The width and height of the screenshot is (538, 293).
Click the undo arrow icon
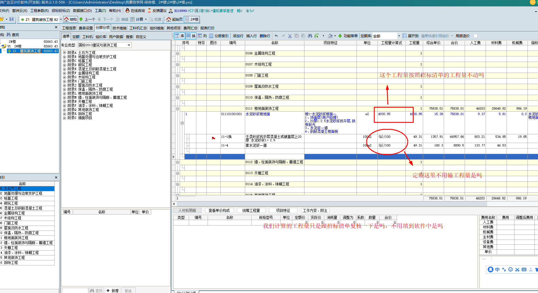tap(276, 36)
